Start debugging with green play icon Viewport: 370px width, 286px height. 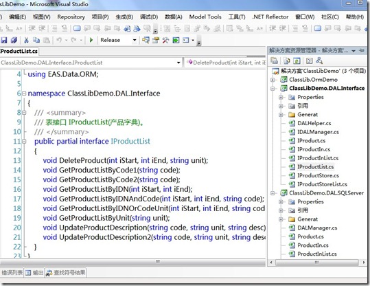point(91,40)
